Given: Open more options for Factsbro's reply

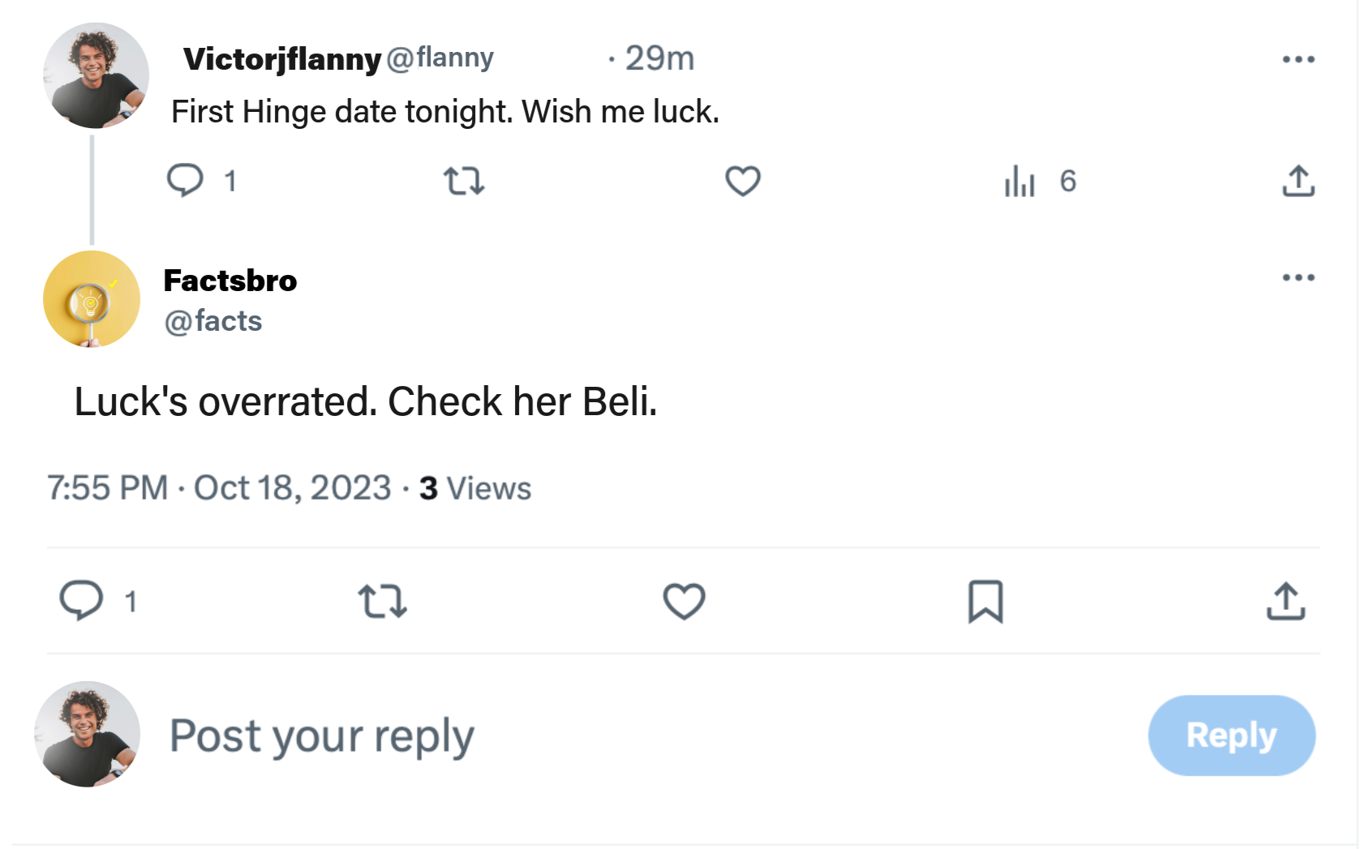Looking at the screenshot, I should point(1298,277).
